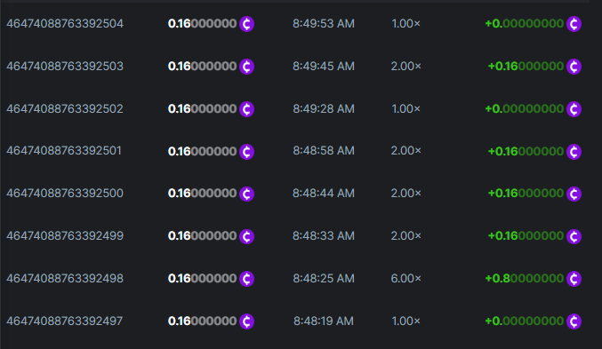
Task: Click the coin icon beside the 8:49:53 AM bet amount
Action: point(246,24)
